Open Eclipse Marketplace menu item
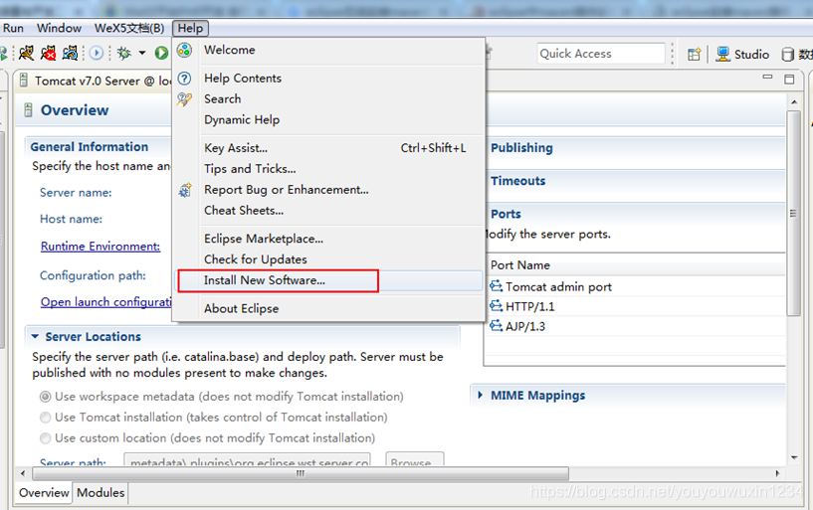813x510 pixels. point(264,239)
